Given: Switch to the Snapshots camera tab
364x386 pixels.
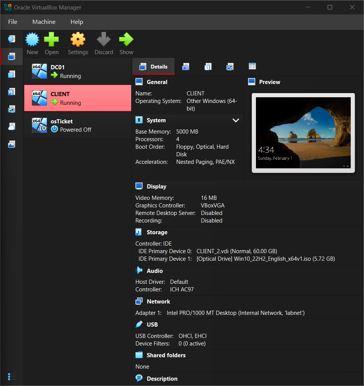Looking at the screenshot, I should pos(185,67).
